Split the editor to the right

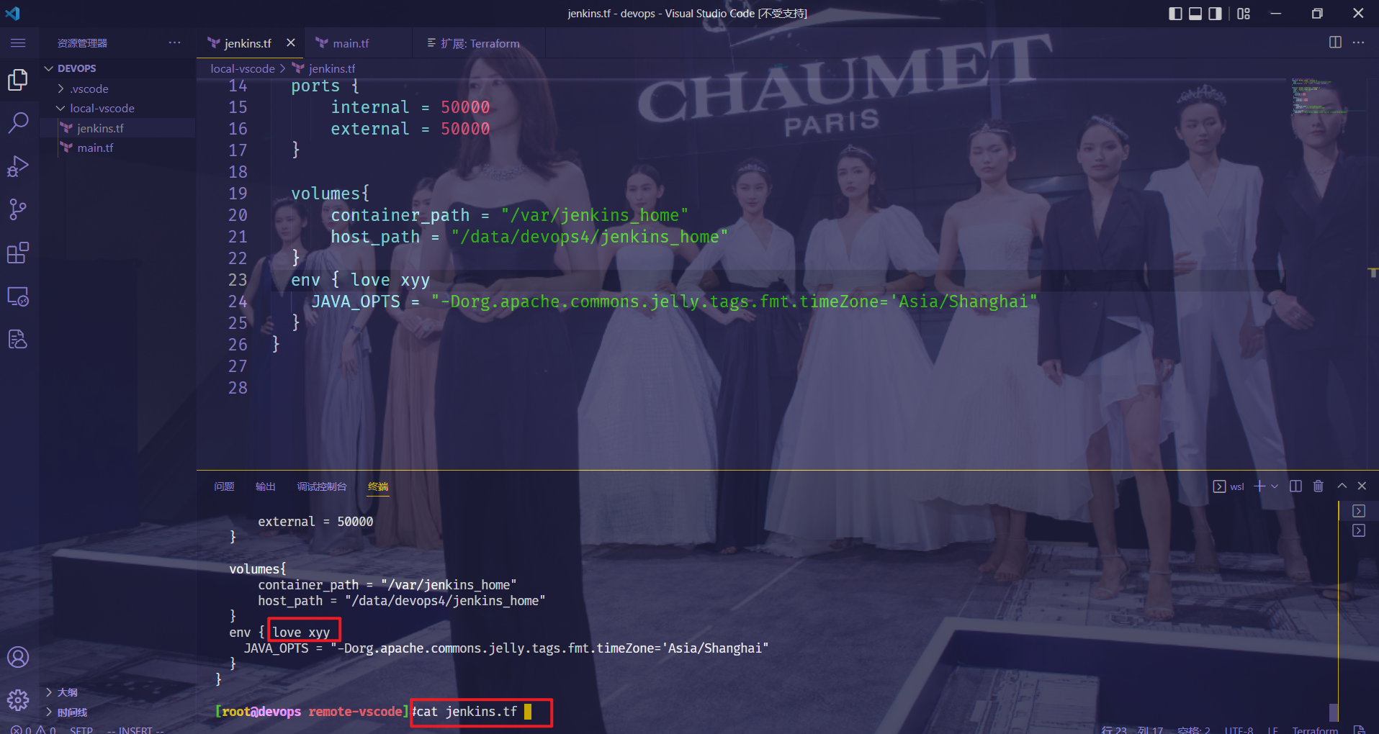click(x=1335, y=42)
